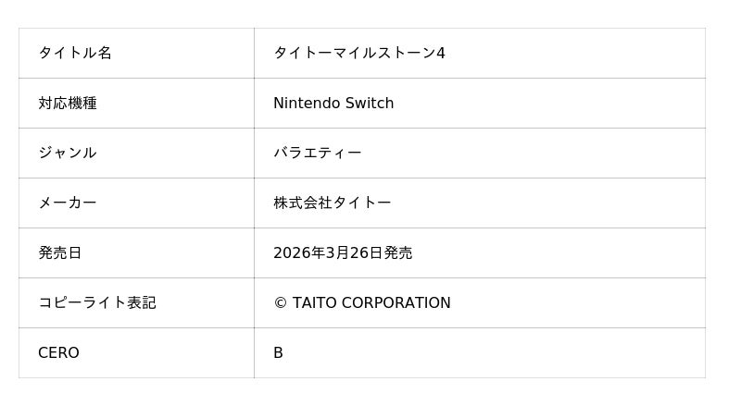Click the 発売日 row label
Screen dimensions: 741x406
[x=60, y=253]
